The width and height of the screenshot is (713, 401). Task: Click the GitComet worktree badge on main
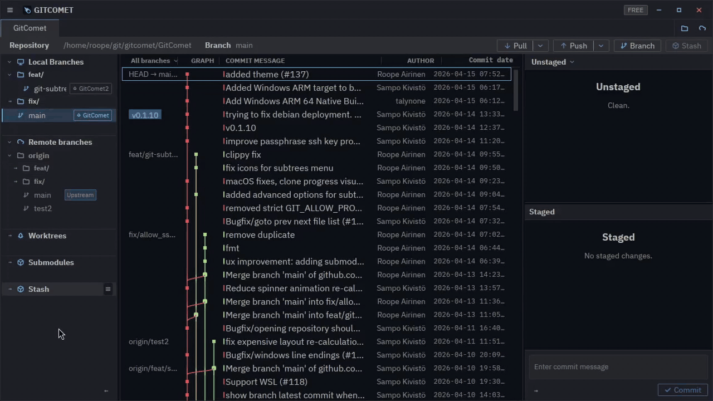click(92, 115)
